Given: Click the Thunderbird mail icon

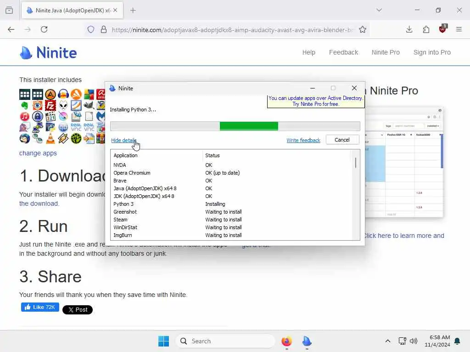Looking at the screenshot, I should click(x=25, y=138).
